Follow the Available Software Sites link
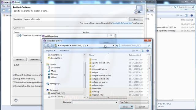 (123, 23)
